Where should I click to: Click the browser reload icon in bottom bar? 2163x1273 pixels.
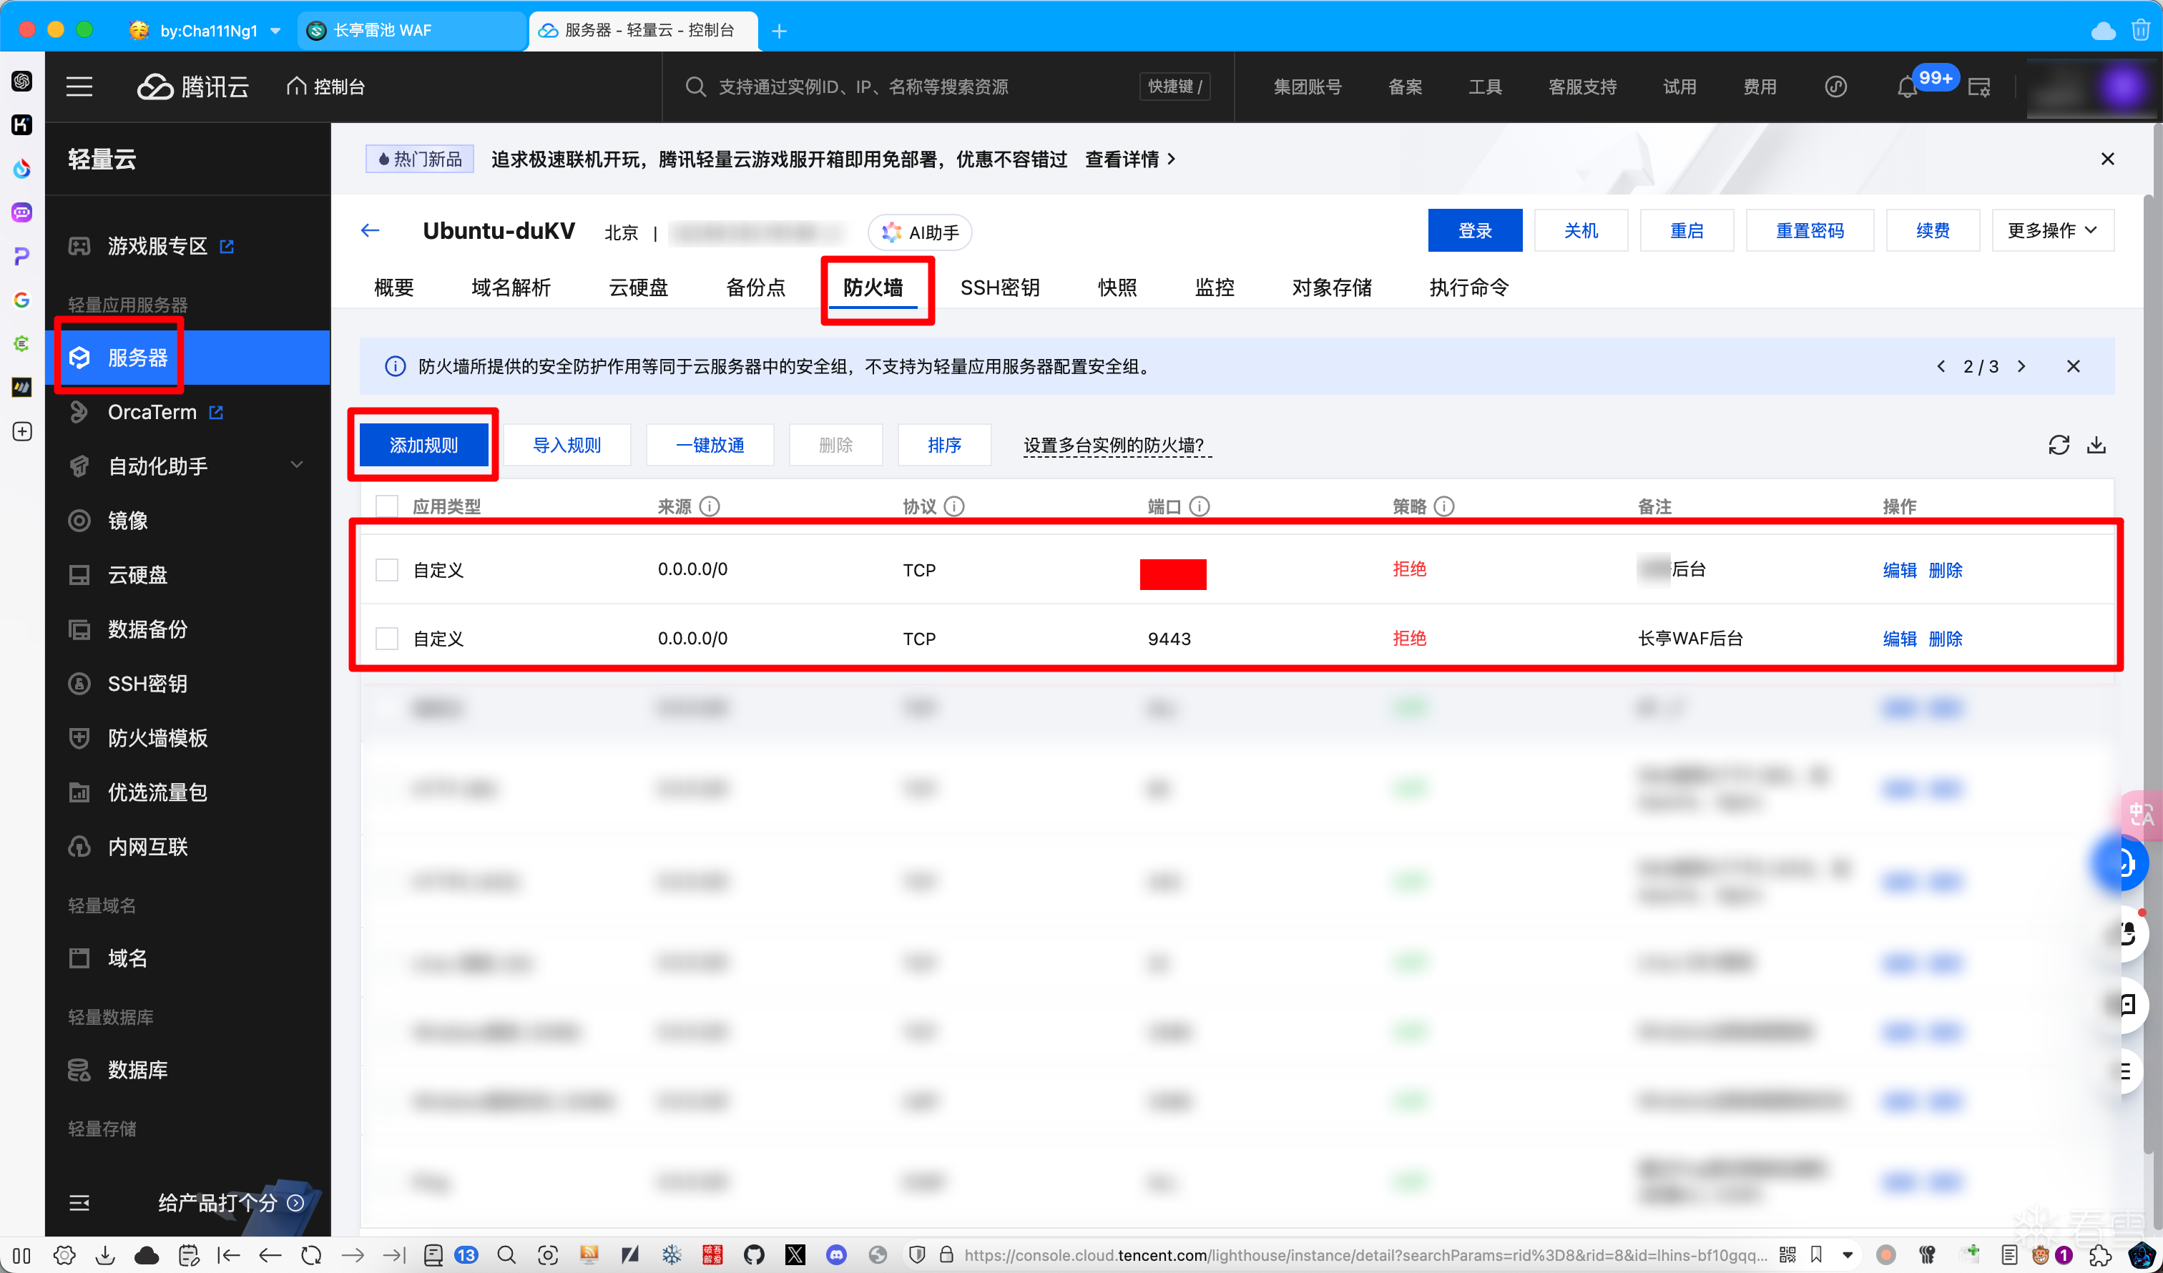tap(310, 1254)
